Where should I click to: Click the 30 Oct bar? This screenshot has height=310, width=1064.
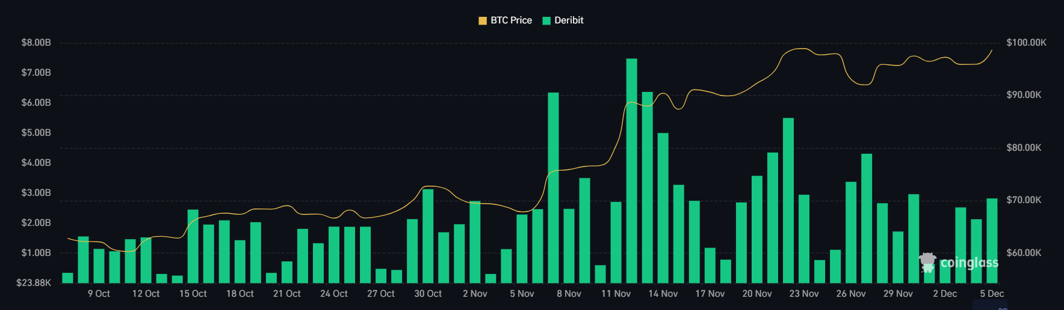pyautogui.click(x=428, y=236)
